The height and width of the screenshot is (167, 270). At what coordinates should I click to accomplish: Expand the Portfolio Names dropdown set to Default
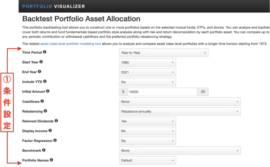[x=147, y=161]
